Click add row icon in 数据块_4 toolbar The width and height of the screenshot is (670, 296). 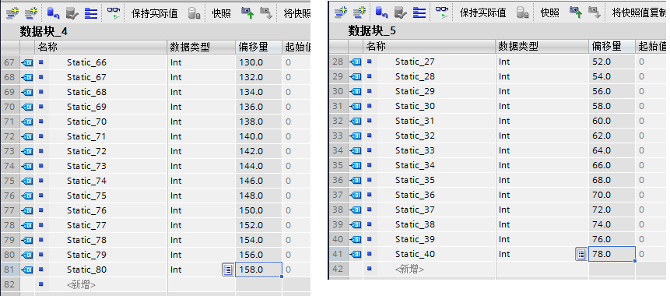pyautogui.click(x=31, y=14)
